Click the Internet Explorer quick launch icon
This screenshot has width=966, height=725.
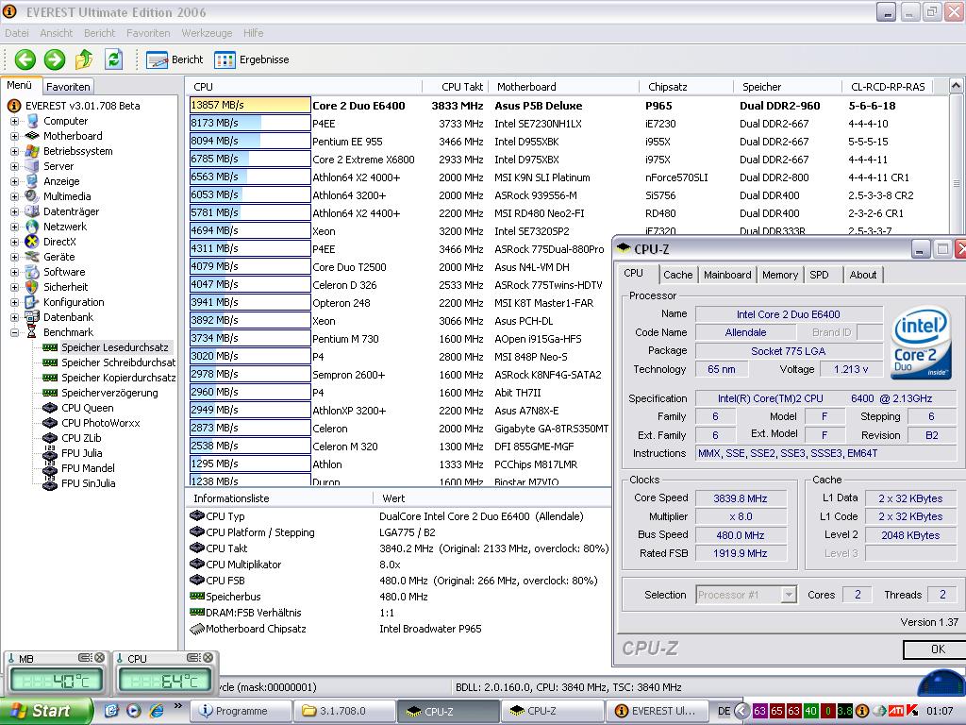tap(157, 711)
